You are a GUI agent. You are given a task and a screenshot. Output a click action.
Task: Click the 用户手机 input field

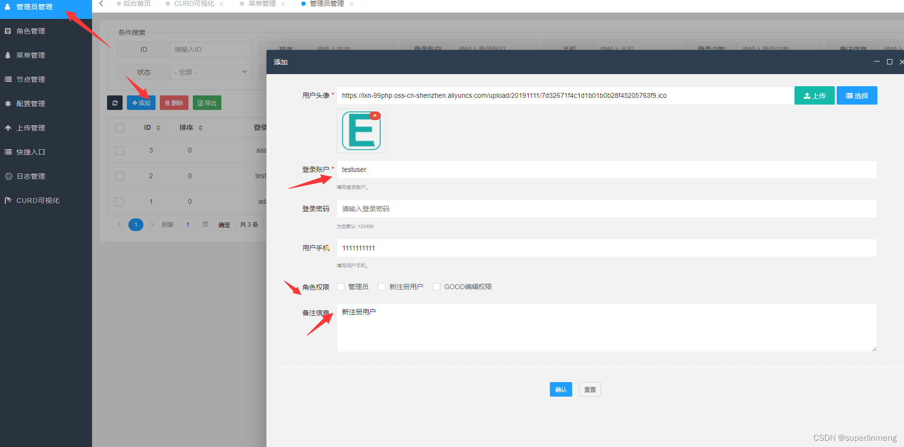click(x=607, y=248)
